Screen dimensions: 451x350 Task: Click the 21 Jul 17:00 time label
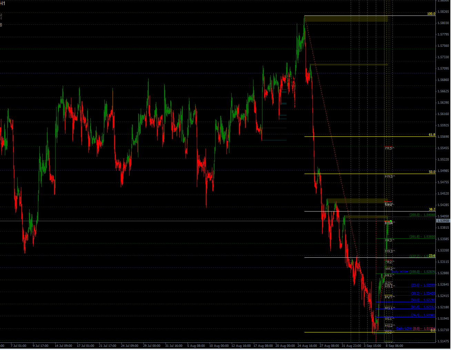108,346
